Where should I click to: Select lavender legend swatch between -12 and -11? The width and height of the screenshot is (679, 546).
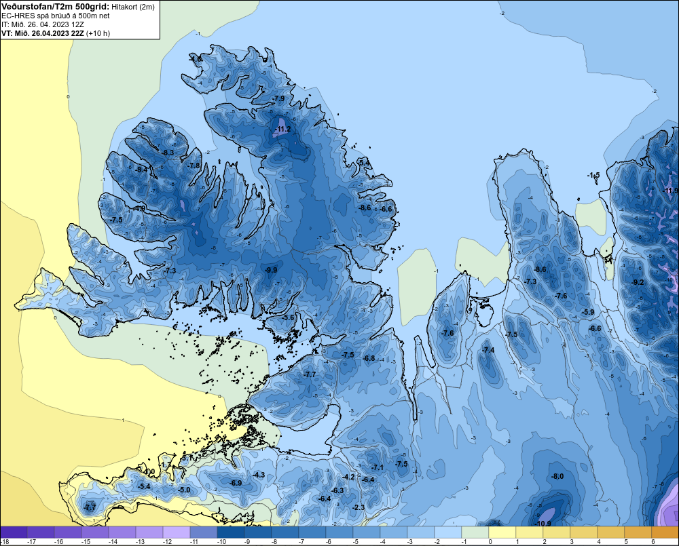(177, 532)
